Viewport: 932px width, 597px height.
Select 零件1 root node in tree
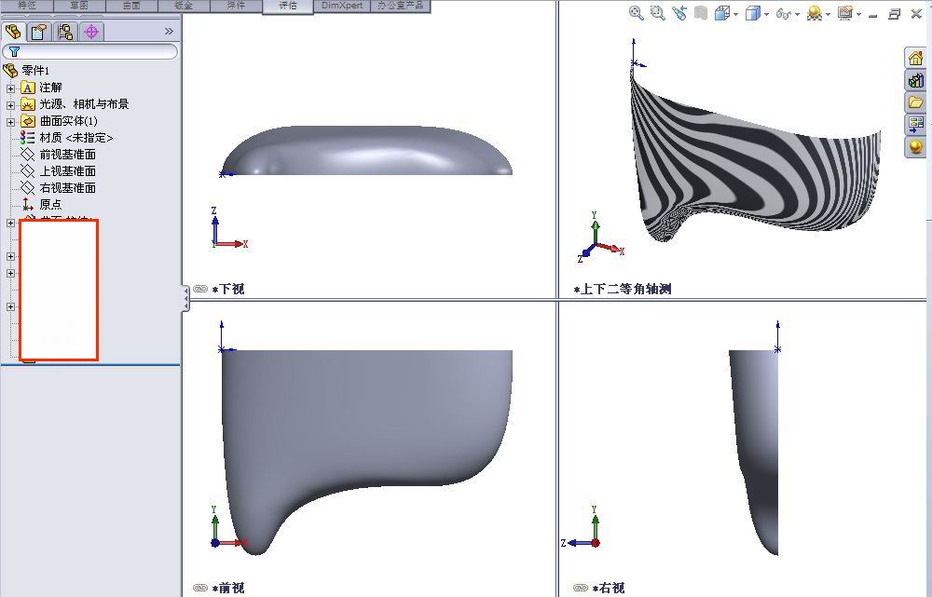[35, 71]
